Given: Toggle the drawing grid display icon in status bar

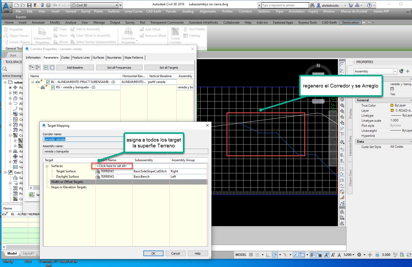Looking at the screenshot, I should point(251,255).
